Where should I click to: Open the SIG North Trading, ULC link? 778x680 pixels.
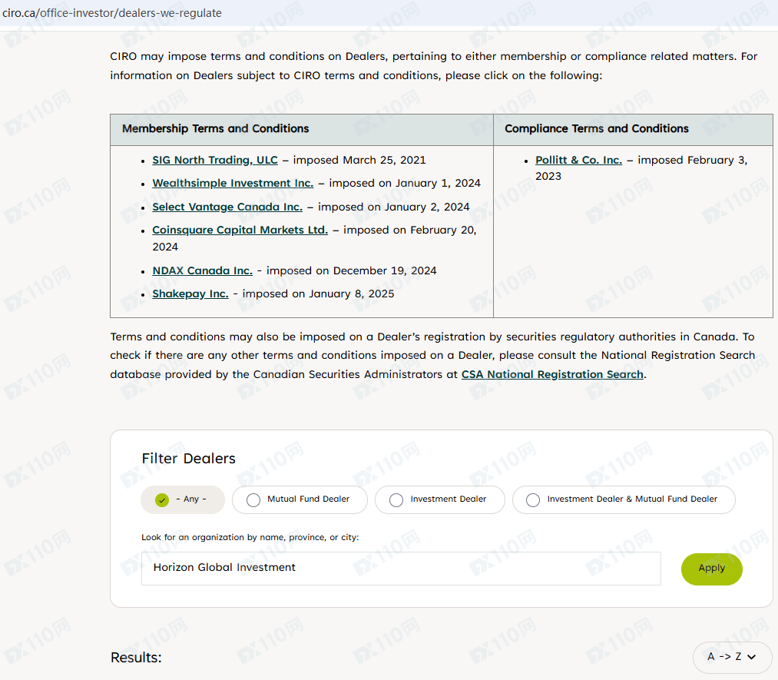coord(215,160)
